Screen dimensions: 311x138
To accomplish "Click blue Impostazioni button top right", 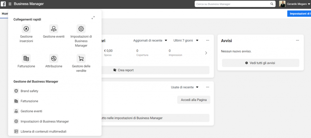I will tap(299, 14).
